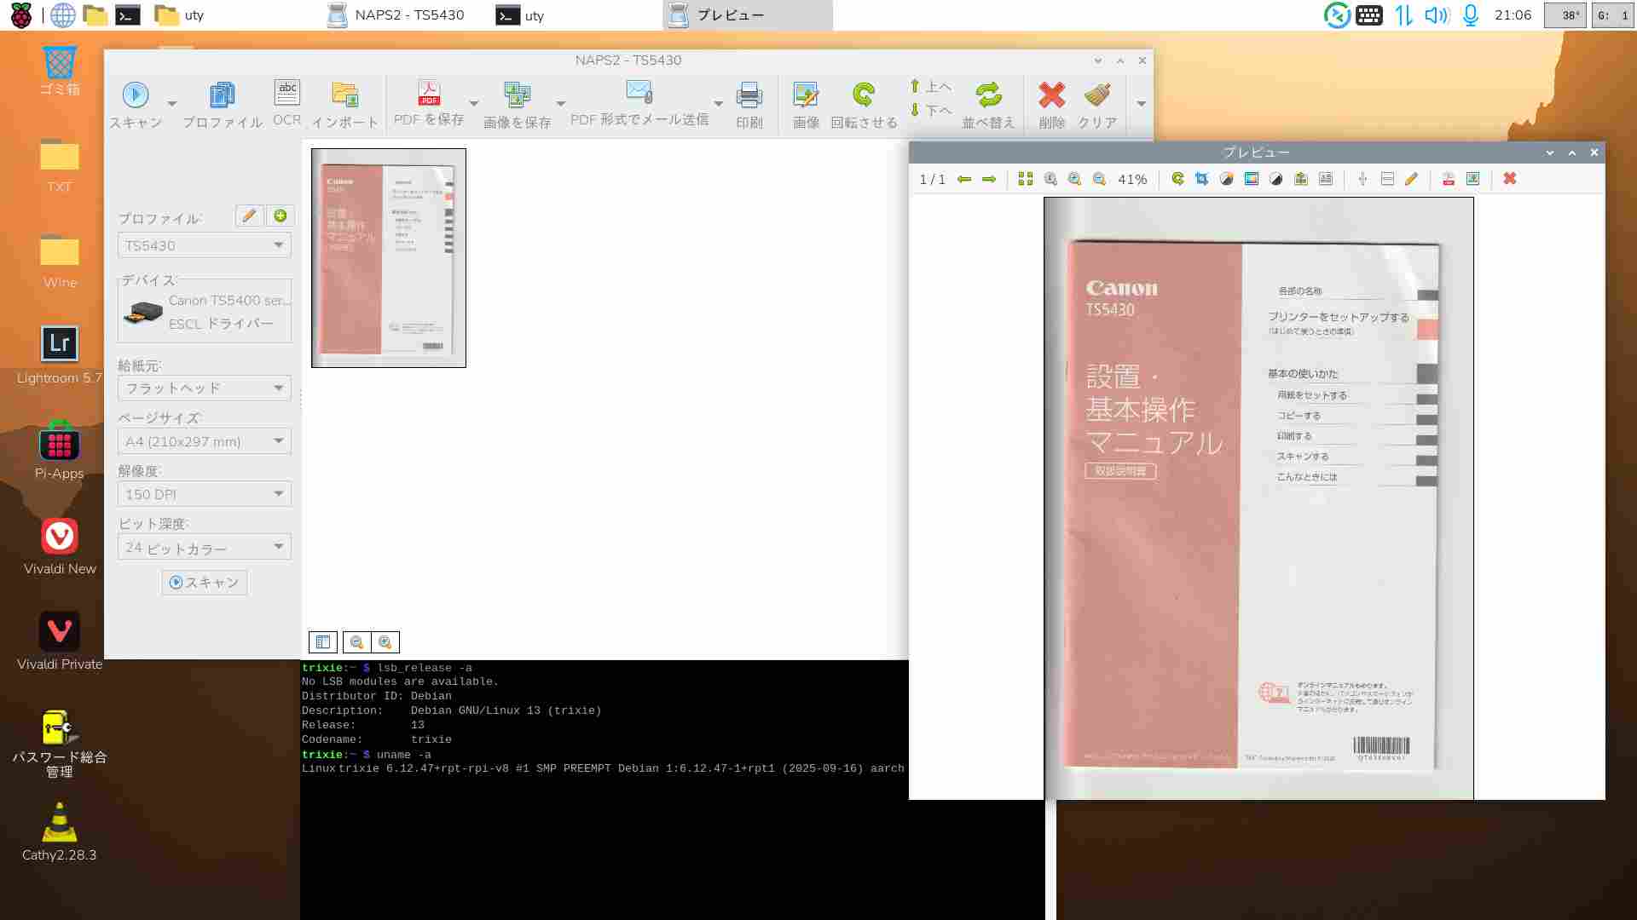The width and height of the screenshot is (1637, 920).
Task: Open the Raspberry Pi main menu
Action: [x=21, y=15]
